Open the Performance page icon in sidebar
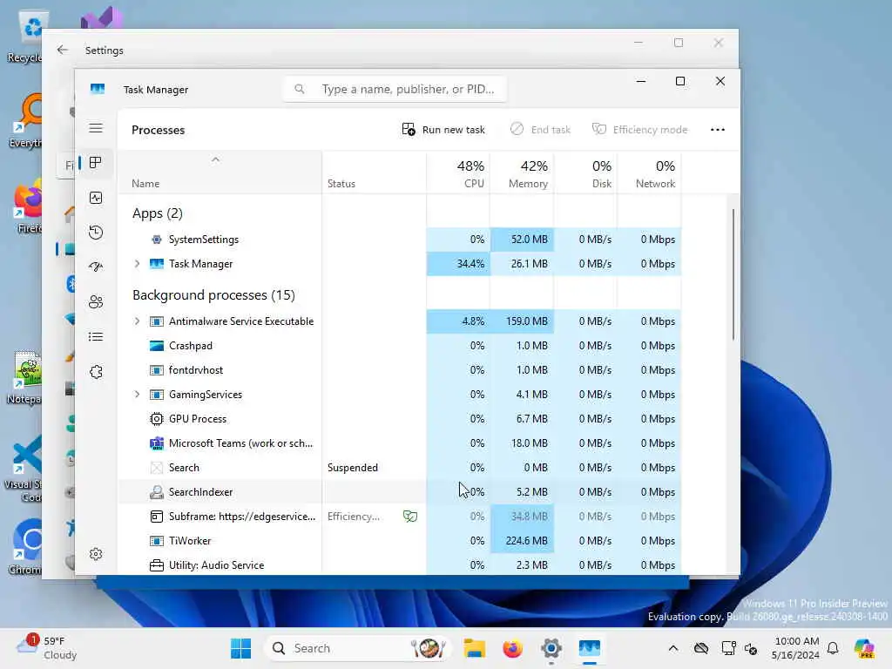The image size is (892, 669). click(x=96, y=198)
